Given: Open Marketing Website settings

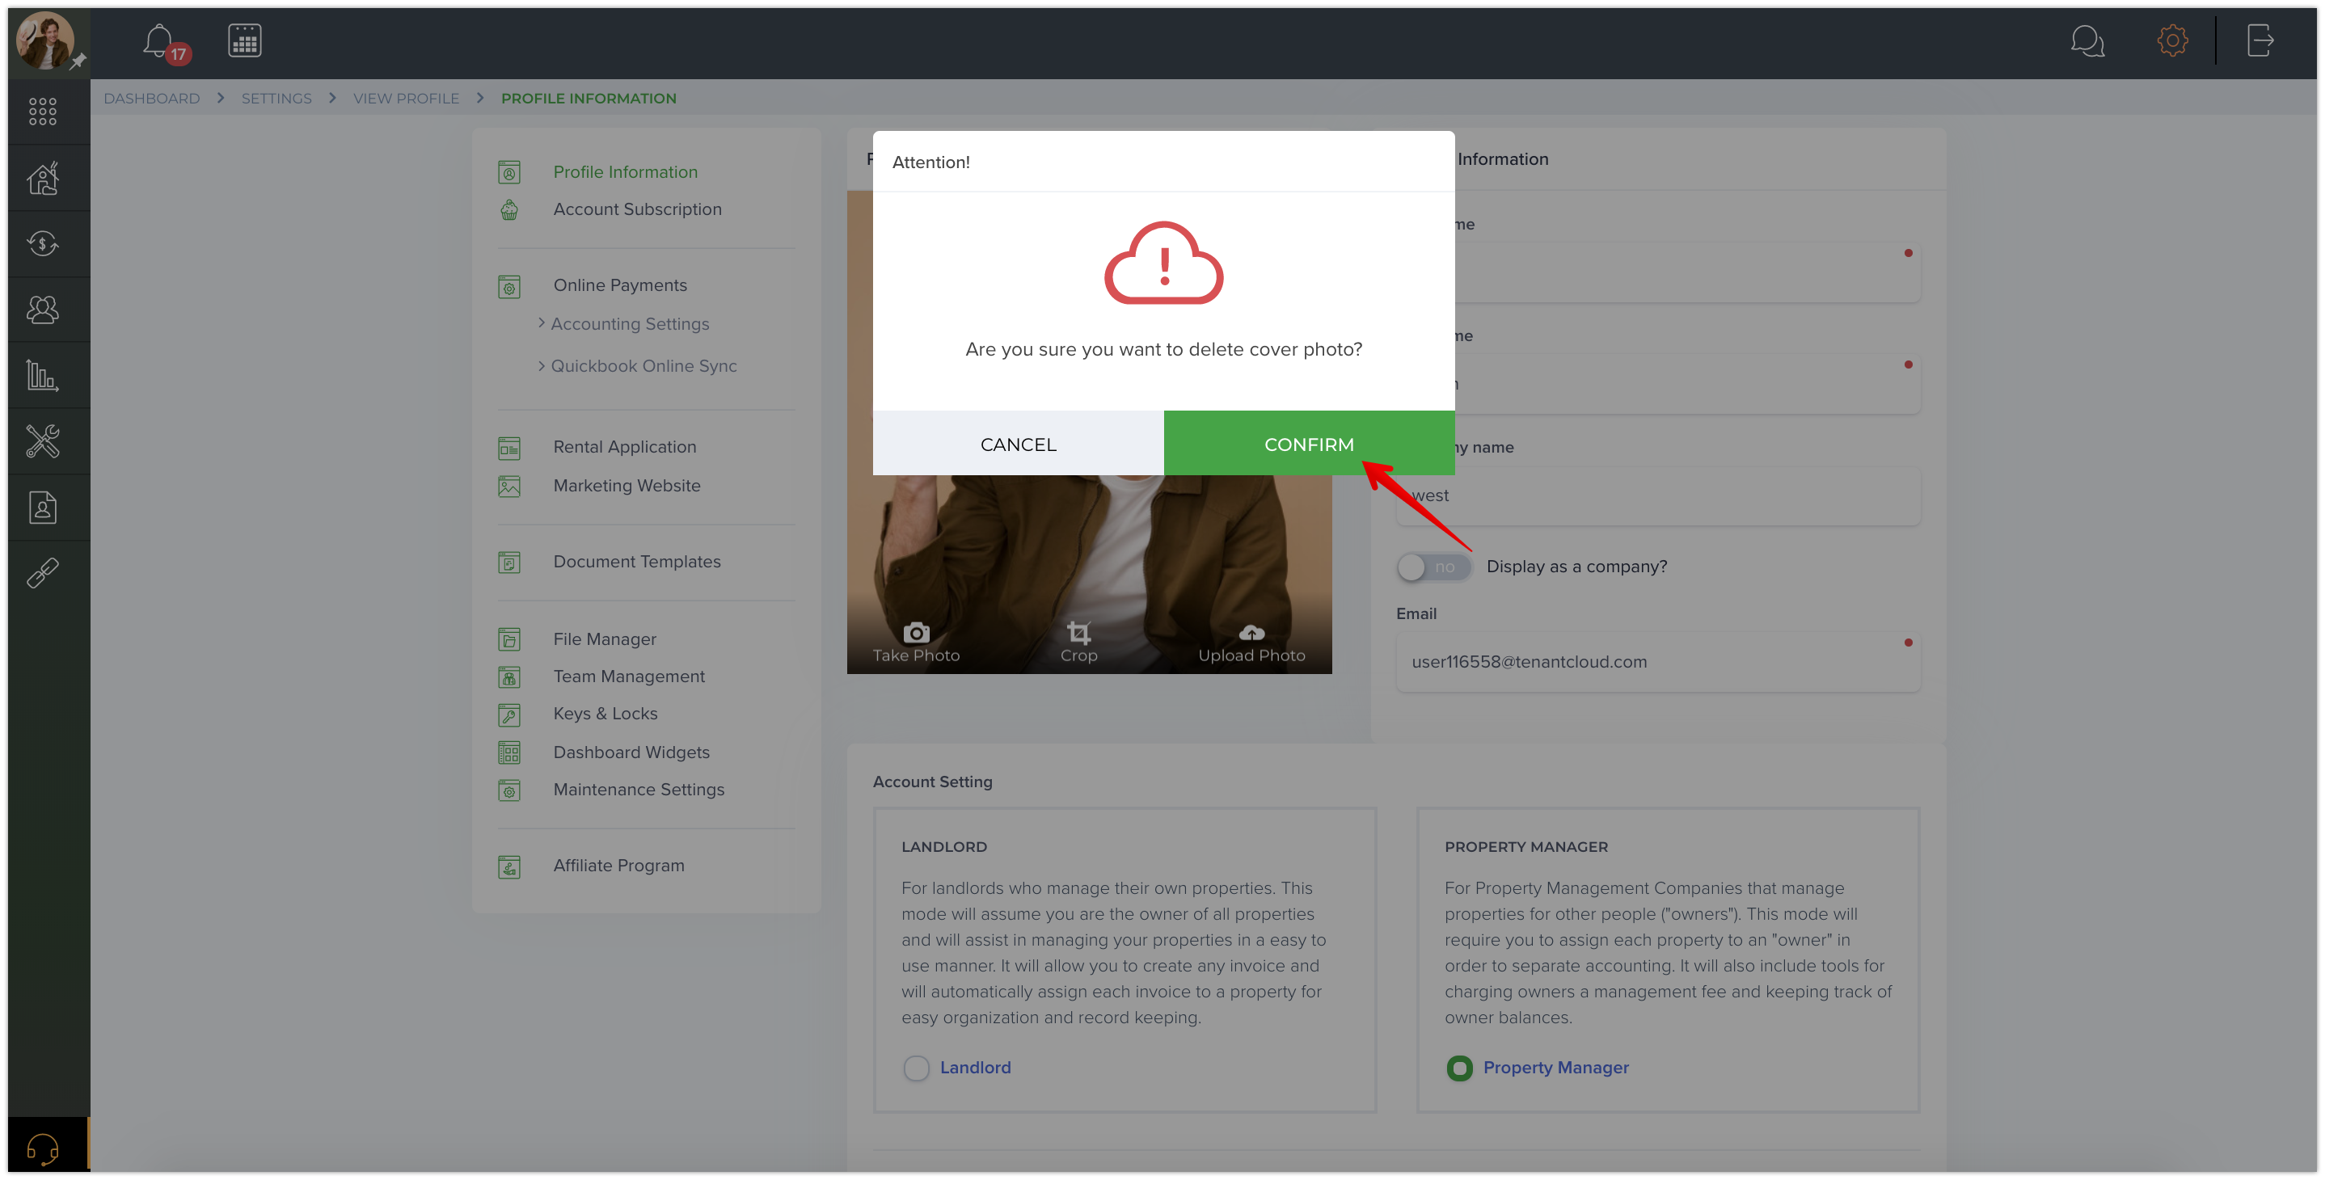Looking at the screenshot, I should coord(627,487).
